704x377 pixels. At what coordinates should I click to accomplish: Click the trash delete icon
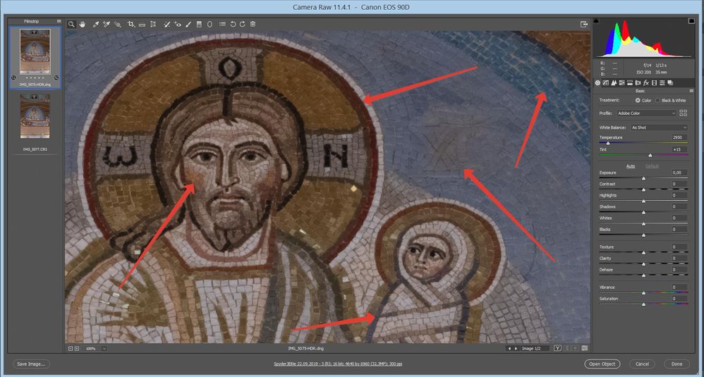[x=253, y=24]
